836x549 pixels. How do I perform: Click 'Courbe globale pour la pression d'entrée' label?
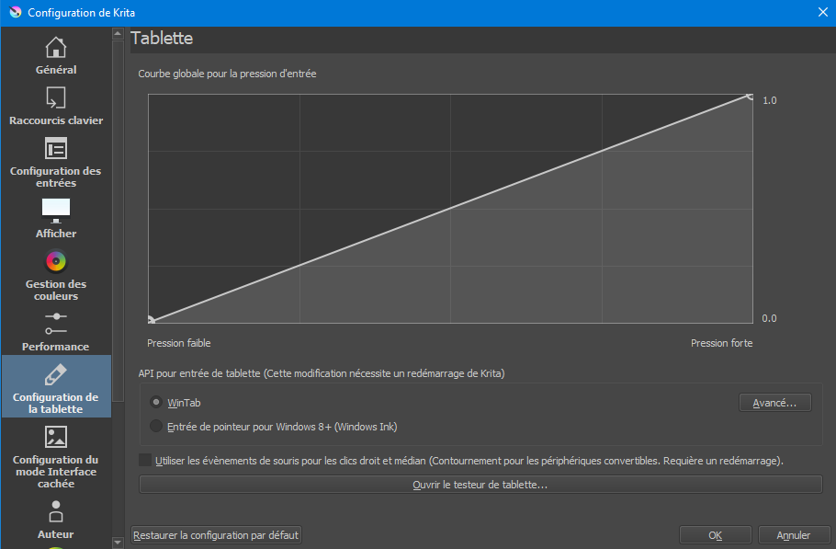tap(227, 74)
